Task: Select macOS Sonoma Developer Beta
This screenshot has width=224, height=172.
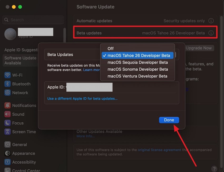Action: tap(137, 69)
